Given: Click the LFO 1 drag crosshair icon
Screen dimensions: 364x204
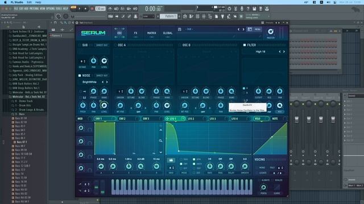Looking at the screenshot, I should [x=167, y=118].
